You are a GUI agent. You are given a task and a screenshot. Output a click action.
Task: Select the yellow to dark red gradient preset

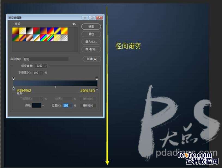coord(16,31)
